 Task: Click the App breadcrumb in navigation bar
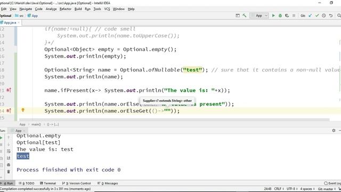pos(33,15)
